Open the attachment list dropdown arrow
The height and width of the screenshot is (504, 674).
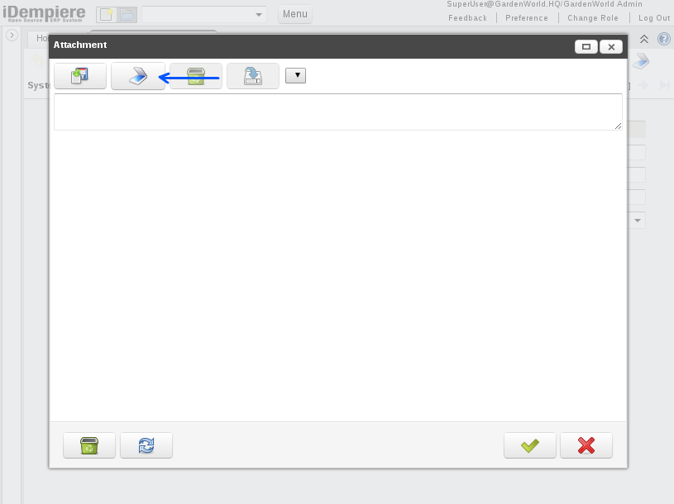[296, 76]
